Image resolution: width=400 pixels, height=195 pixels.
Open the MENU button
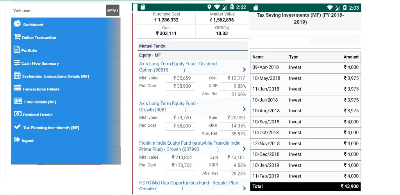pyautogui.click(x=112, y=11)
